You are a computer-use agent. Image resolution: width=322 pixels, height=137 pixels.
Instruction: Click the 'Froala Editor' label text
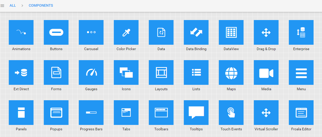[x=301, y=129]
